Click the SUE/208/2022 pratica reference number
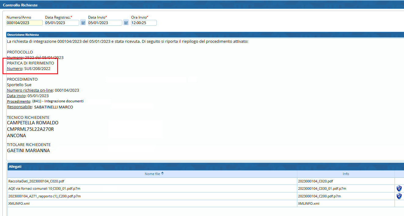 [37, 69]
